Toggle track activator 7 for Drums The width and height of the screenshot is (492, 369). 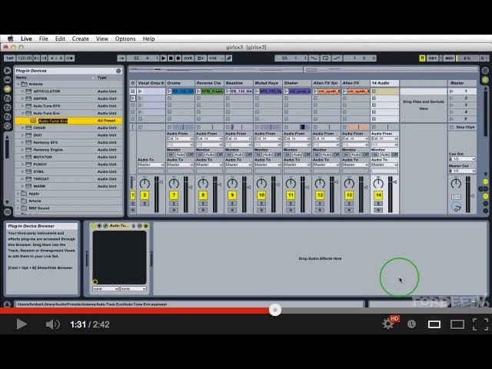(174, 194)
